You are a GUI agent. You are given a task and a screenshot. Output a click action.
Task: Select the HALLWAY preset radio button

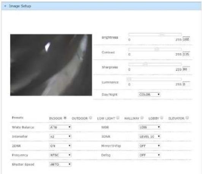tap(142, 118)
